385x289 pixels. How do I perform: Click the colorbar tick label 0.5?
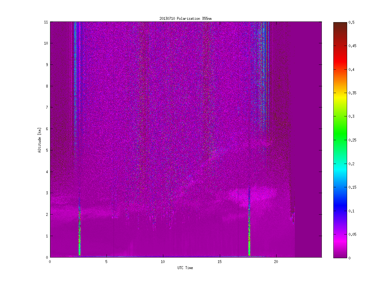(352, 22)
